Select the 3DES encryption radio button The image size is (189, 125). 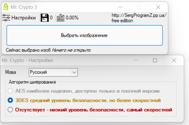10,100
